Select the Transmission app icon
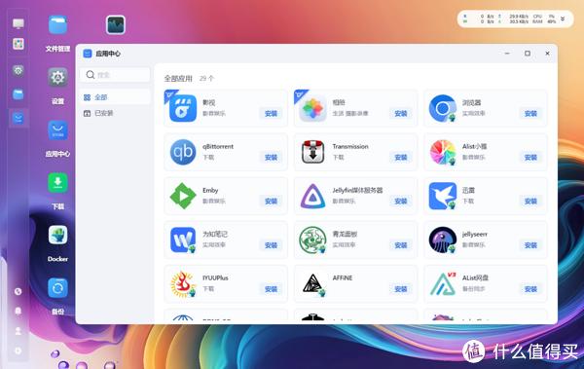 tap(312, 152)
